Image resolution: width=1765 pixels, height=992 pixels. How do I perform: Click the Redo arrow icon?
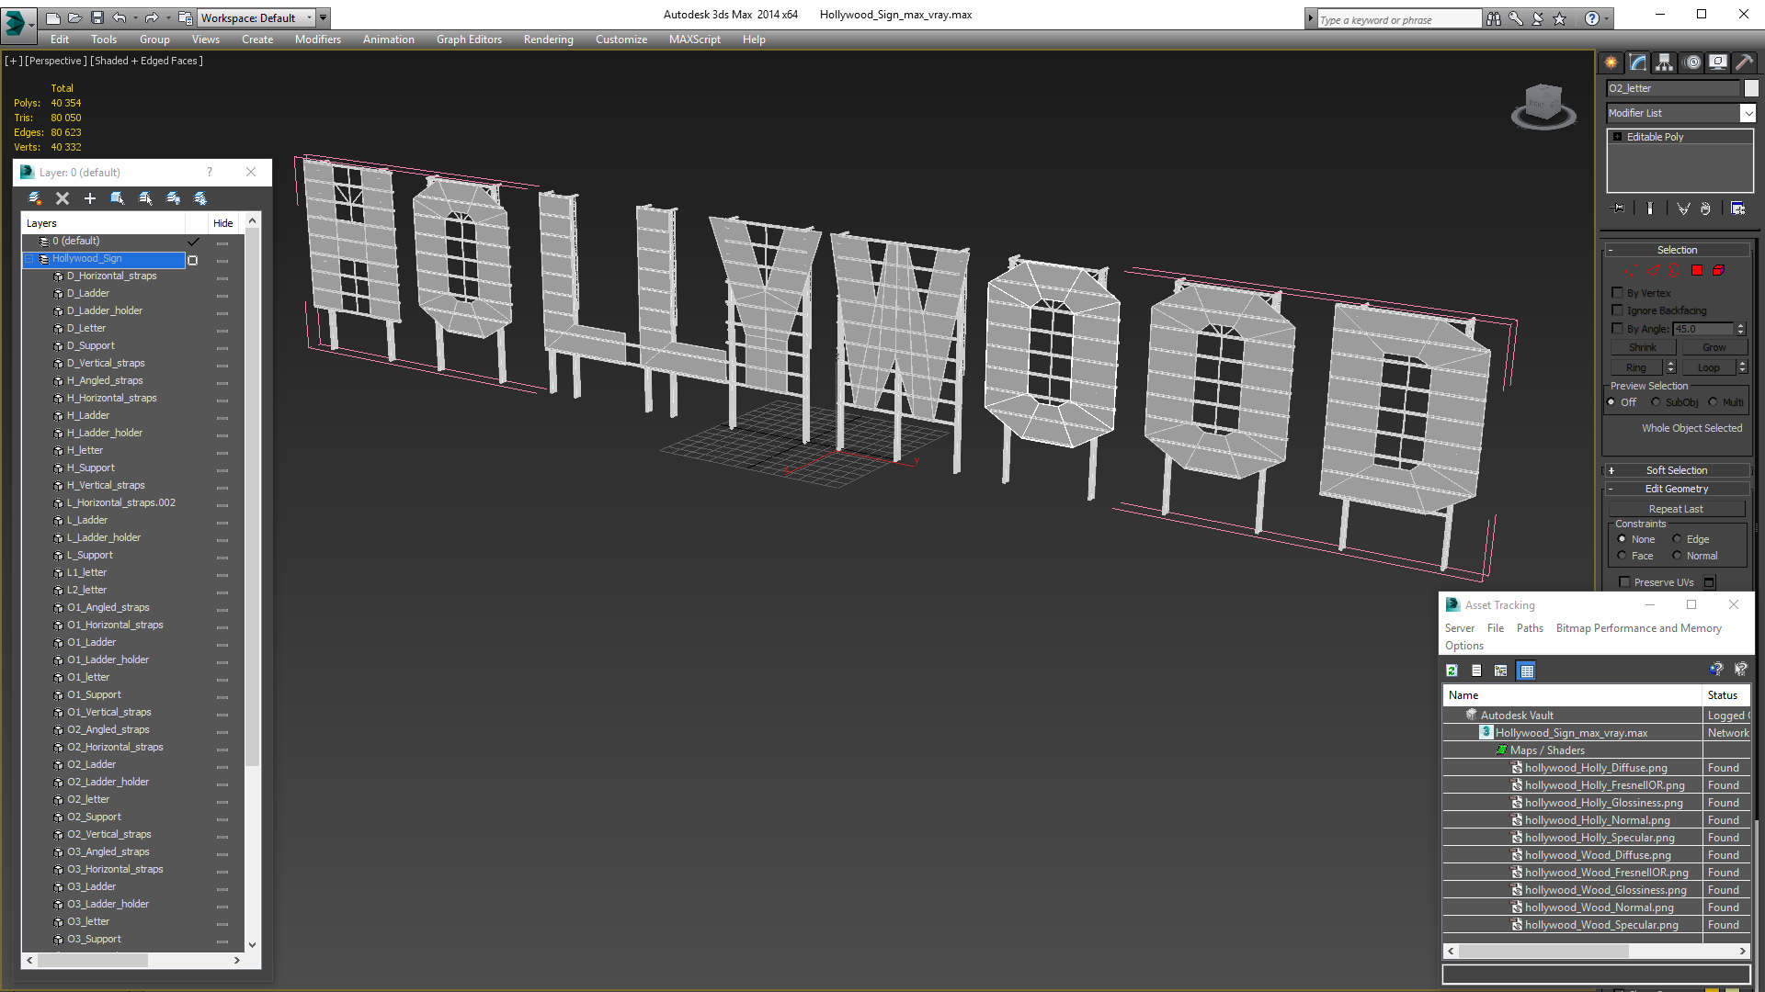pos(152,17)
